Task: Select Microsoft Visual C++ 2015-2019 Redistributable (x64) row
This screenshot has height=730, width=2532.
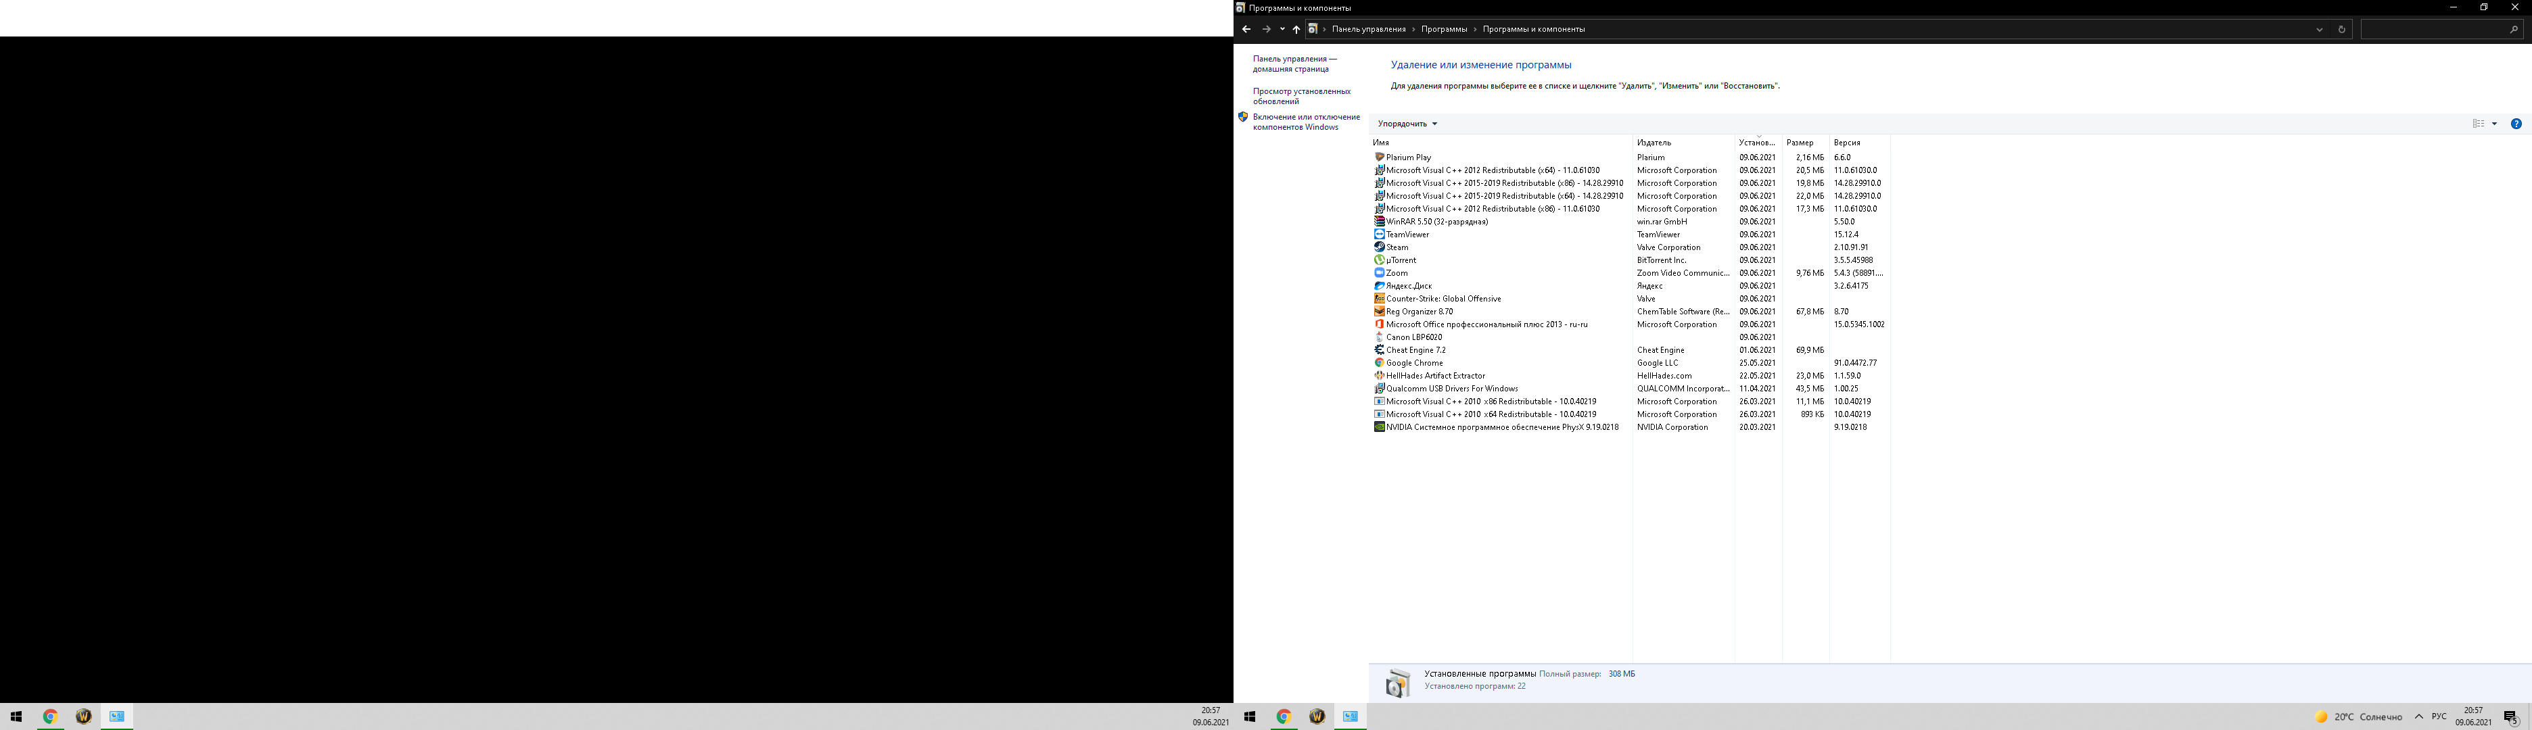Action: (1630, 195)
